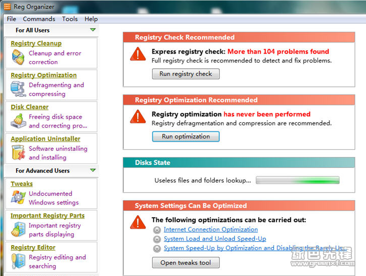366x276 pixels.
Task: Open the Important Registry Parts link
Action: [x=48, y=216]
